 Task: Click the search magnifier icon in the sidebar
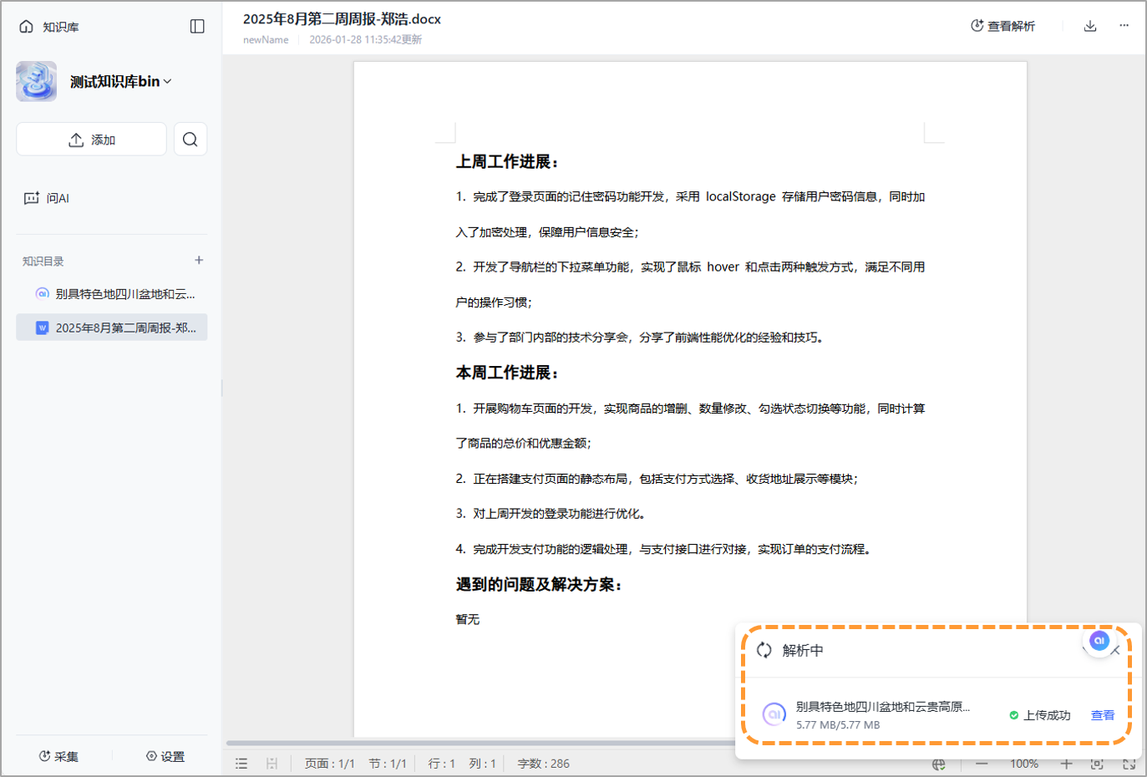[190, 139]
